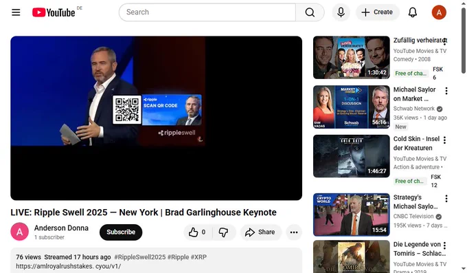Open the CNBC Television channel
467x273 pixels.
[413, 217]
